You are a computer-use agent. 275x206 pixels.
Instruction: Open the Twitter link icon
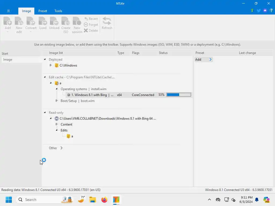click(x=259, y=10)
